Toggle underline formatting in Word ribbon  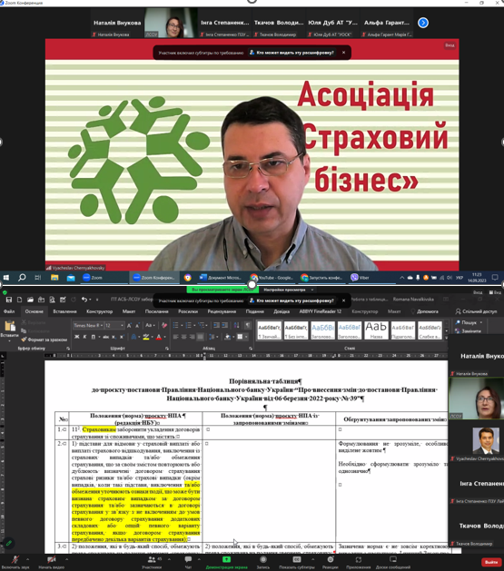94,337
